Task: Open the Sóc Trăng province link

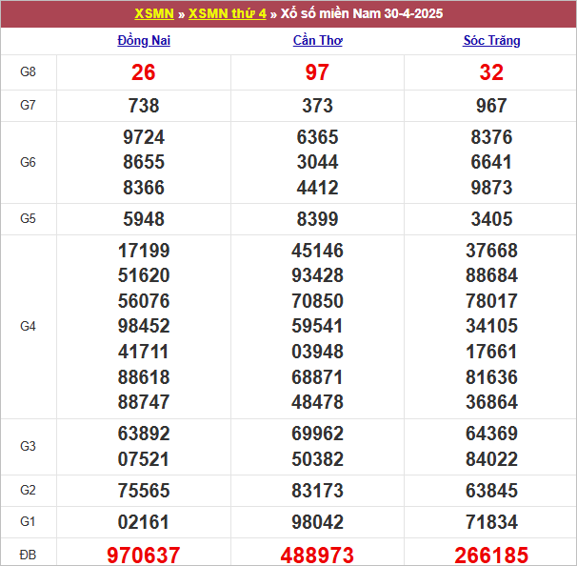Action: (491, 41)
